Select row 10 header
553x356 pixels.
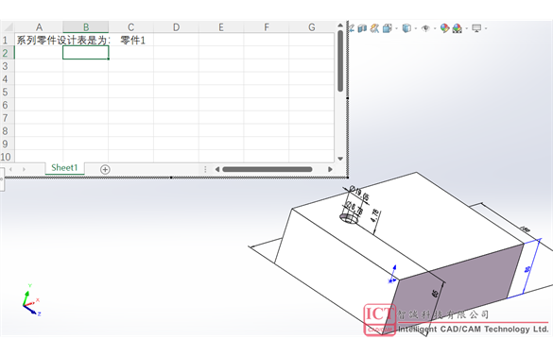7,157
